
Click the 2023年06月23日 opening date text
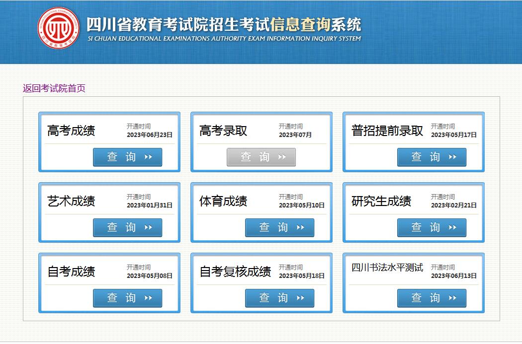[149, 135]
